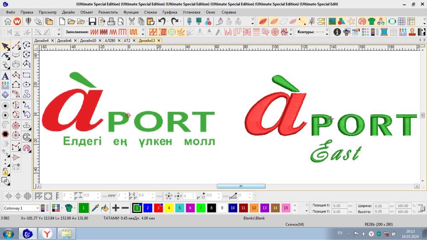Close the Дизайн13 tab

159,40
